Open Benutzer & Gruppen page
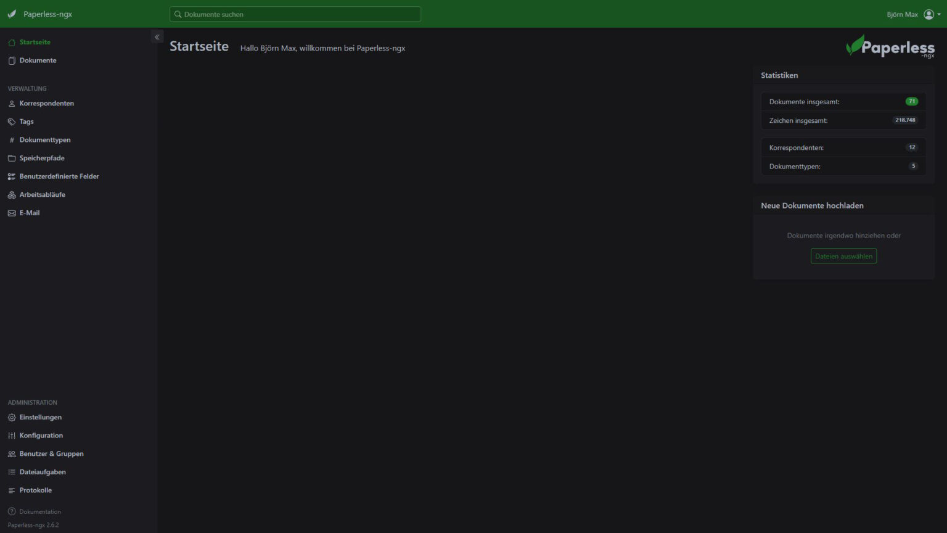This screenshot has width=947, height=533. (51, 454)
